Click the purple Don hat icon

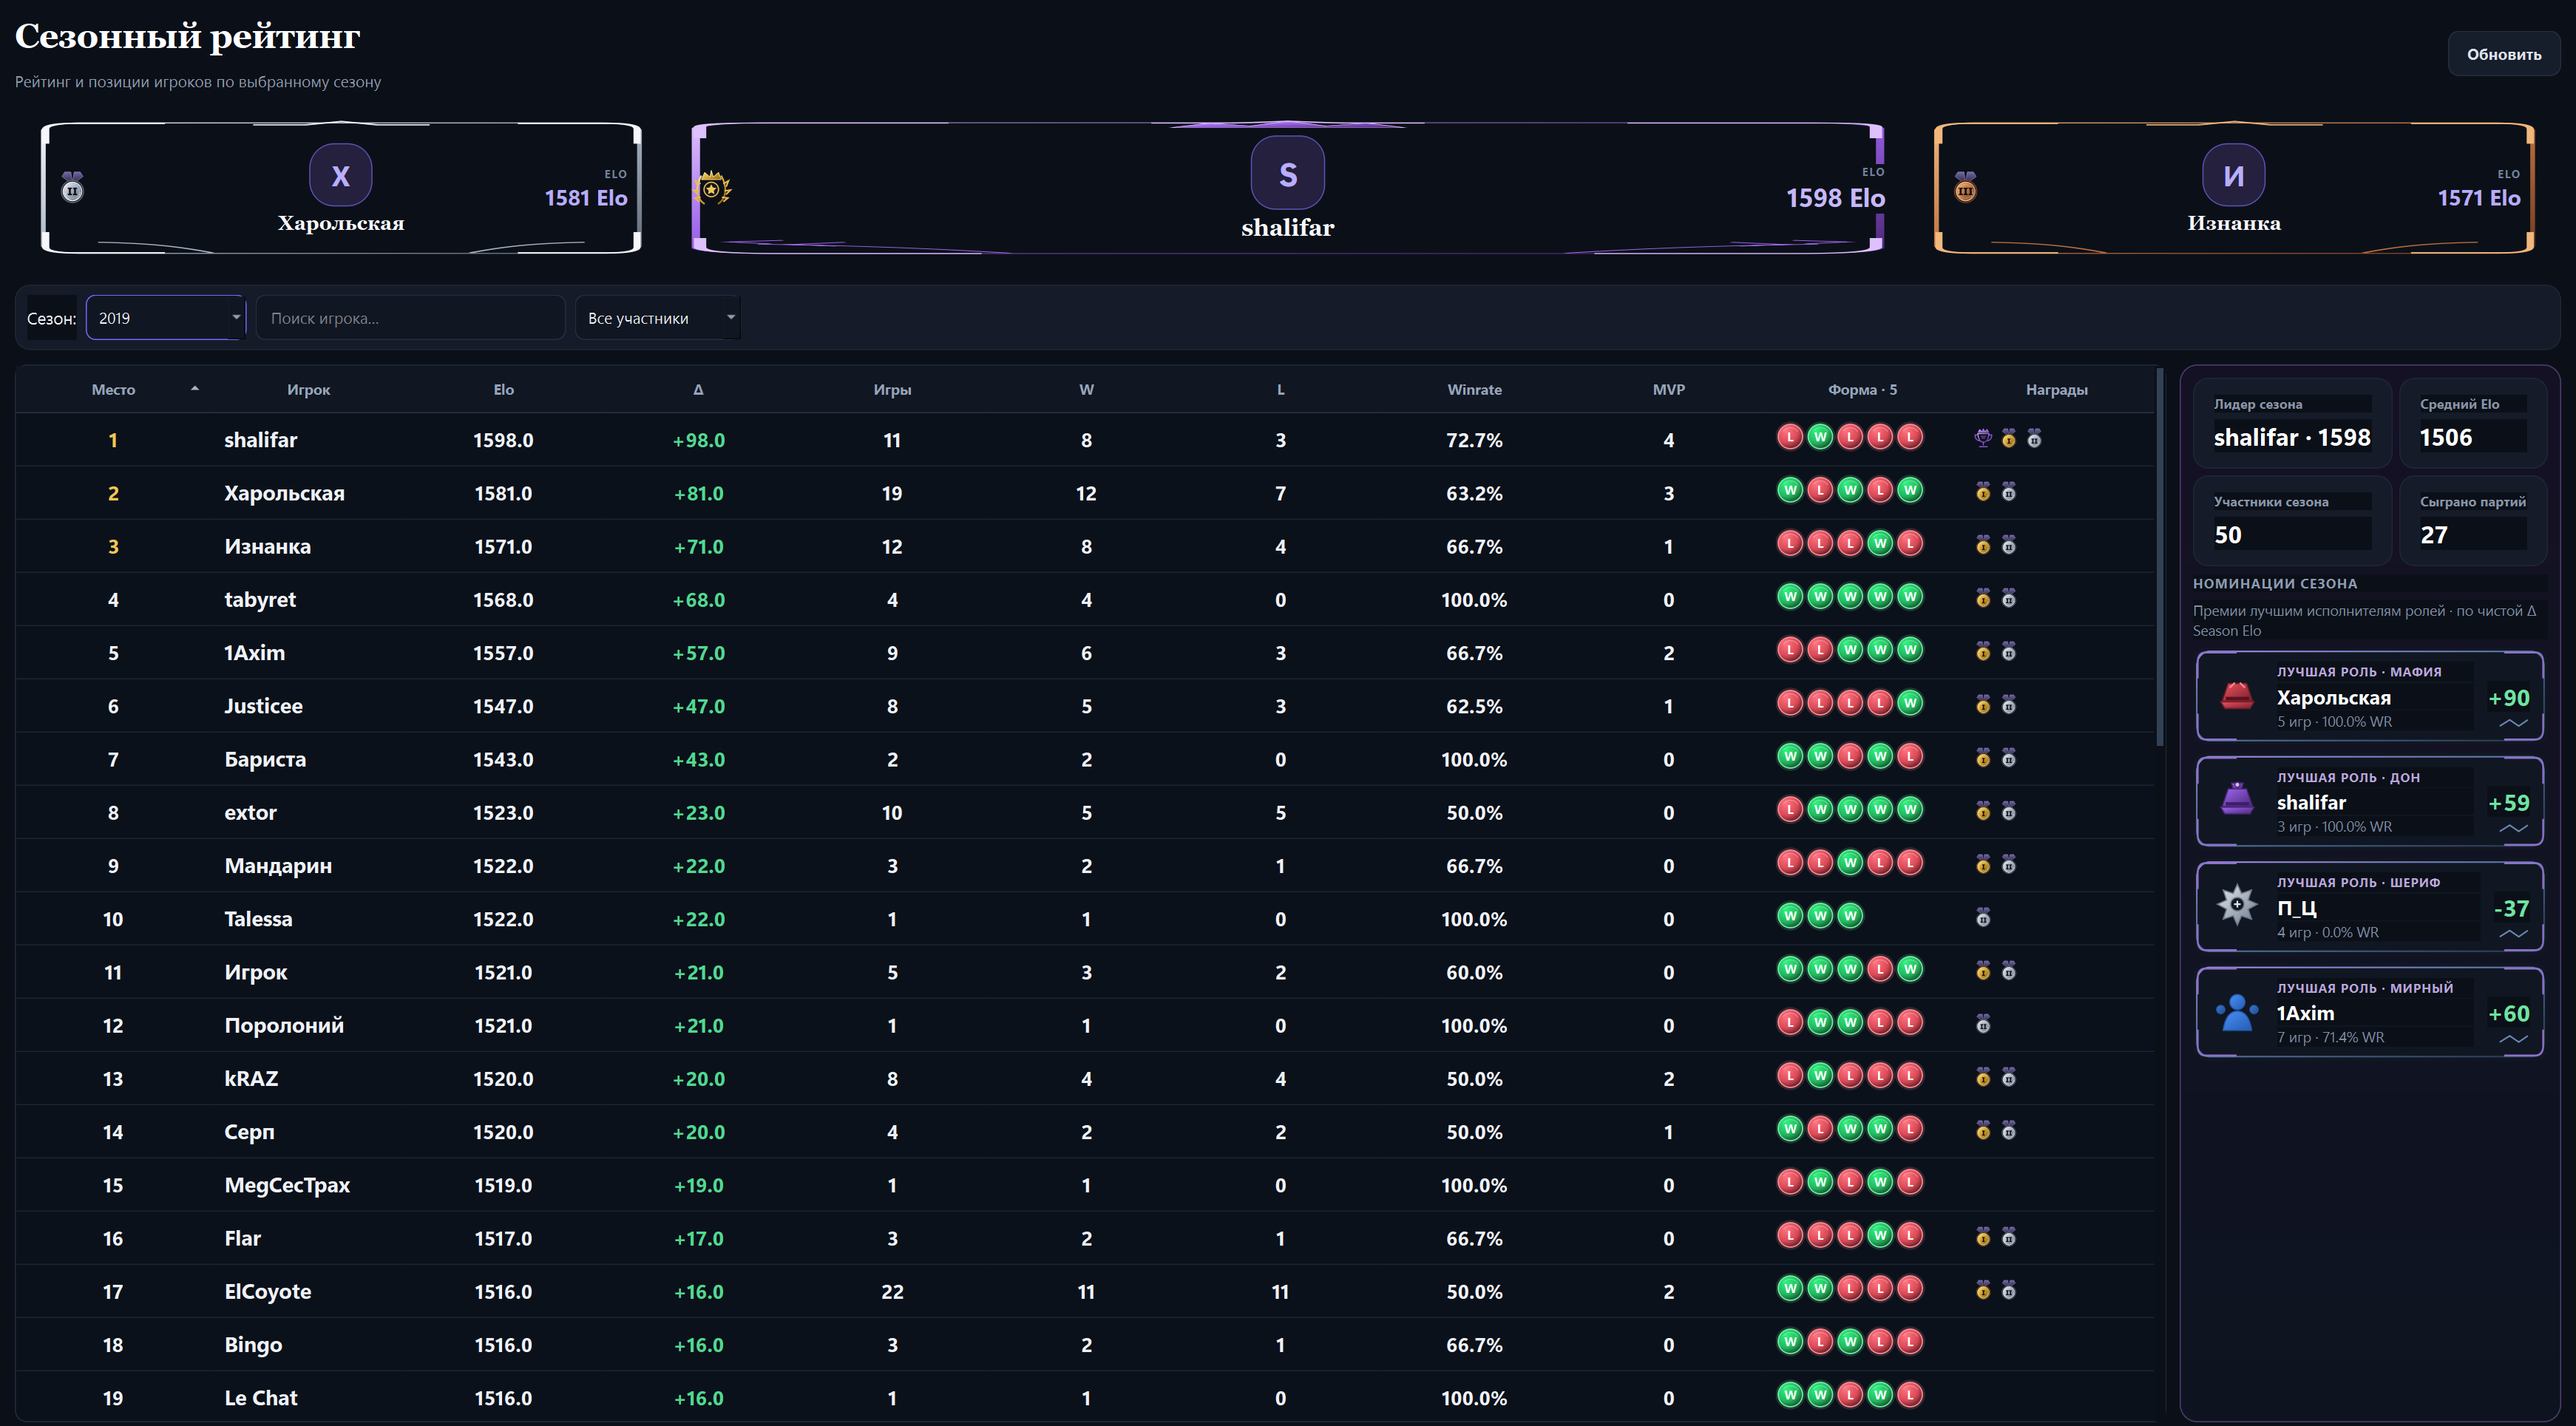tap(2237, 800)
